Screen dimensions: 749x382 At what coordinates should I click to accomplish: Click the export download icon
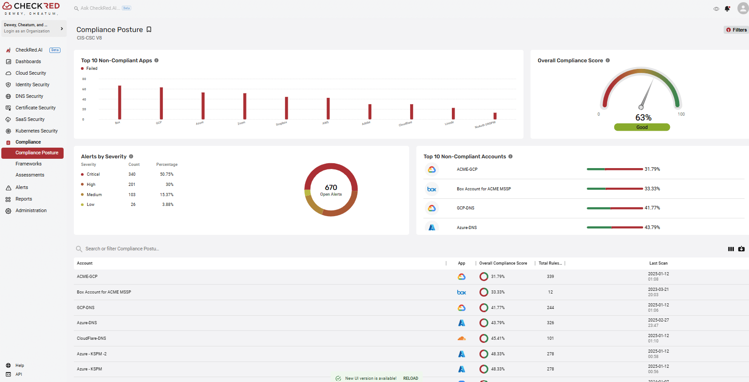(741, 249)
